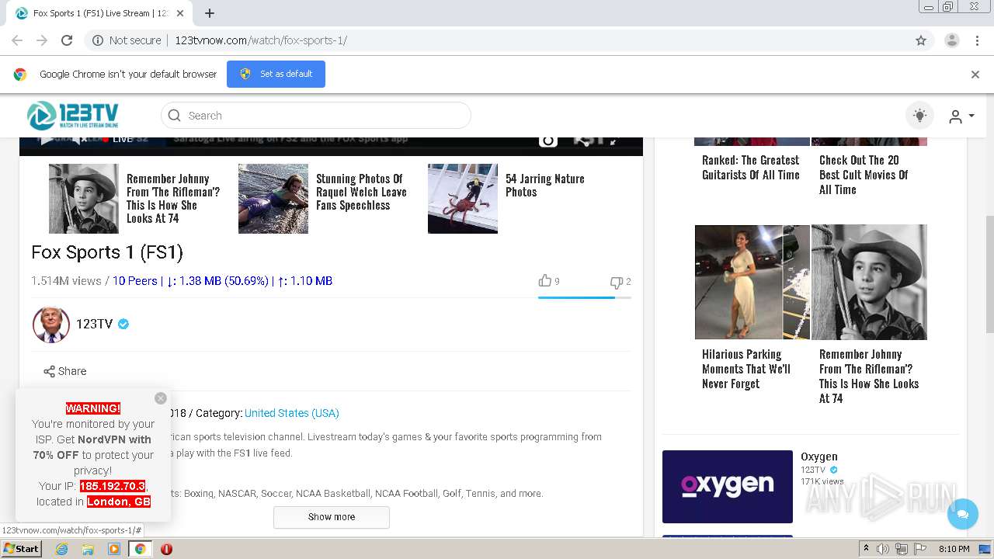The height and width of the screenshot is (559, 994).
Task: Open the Chrome three-dot menu
Action: pos(977,40)
